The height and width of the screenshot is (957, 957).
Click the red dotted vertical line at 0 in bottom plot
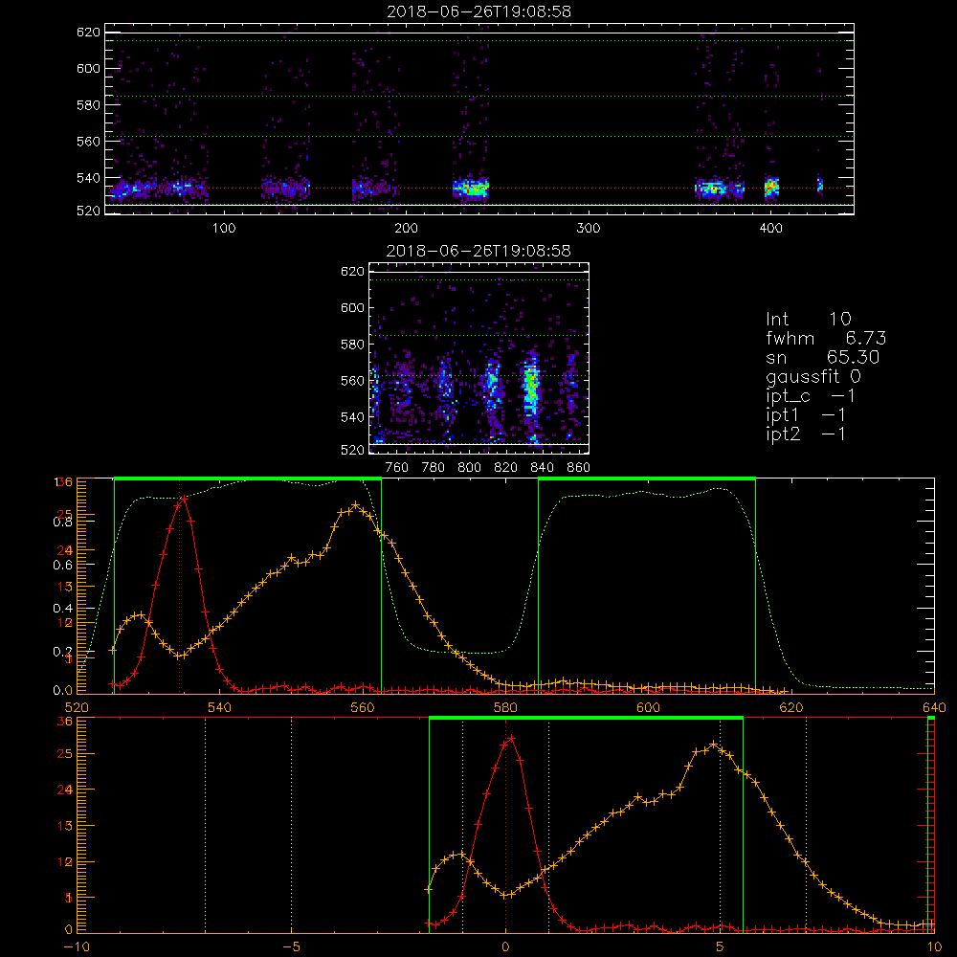[x=505, y=825]
